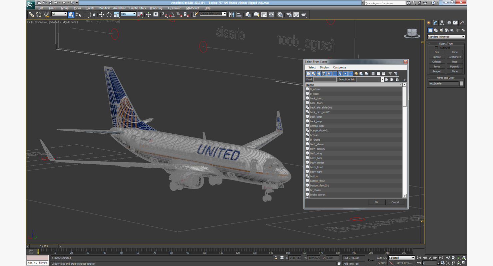This screenshot has height=266, width=493.
Task: Switch to the Hierarchy command panel tab
Action: tap(442, 23)
